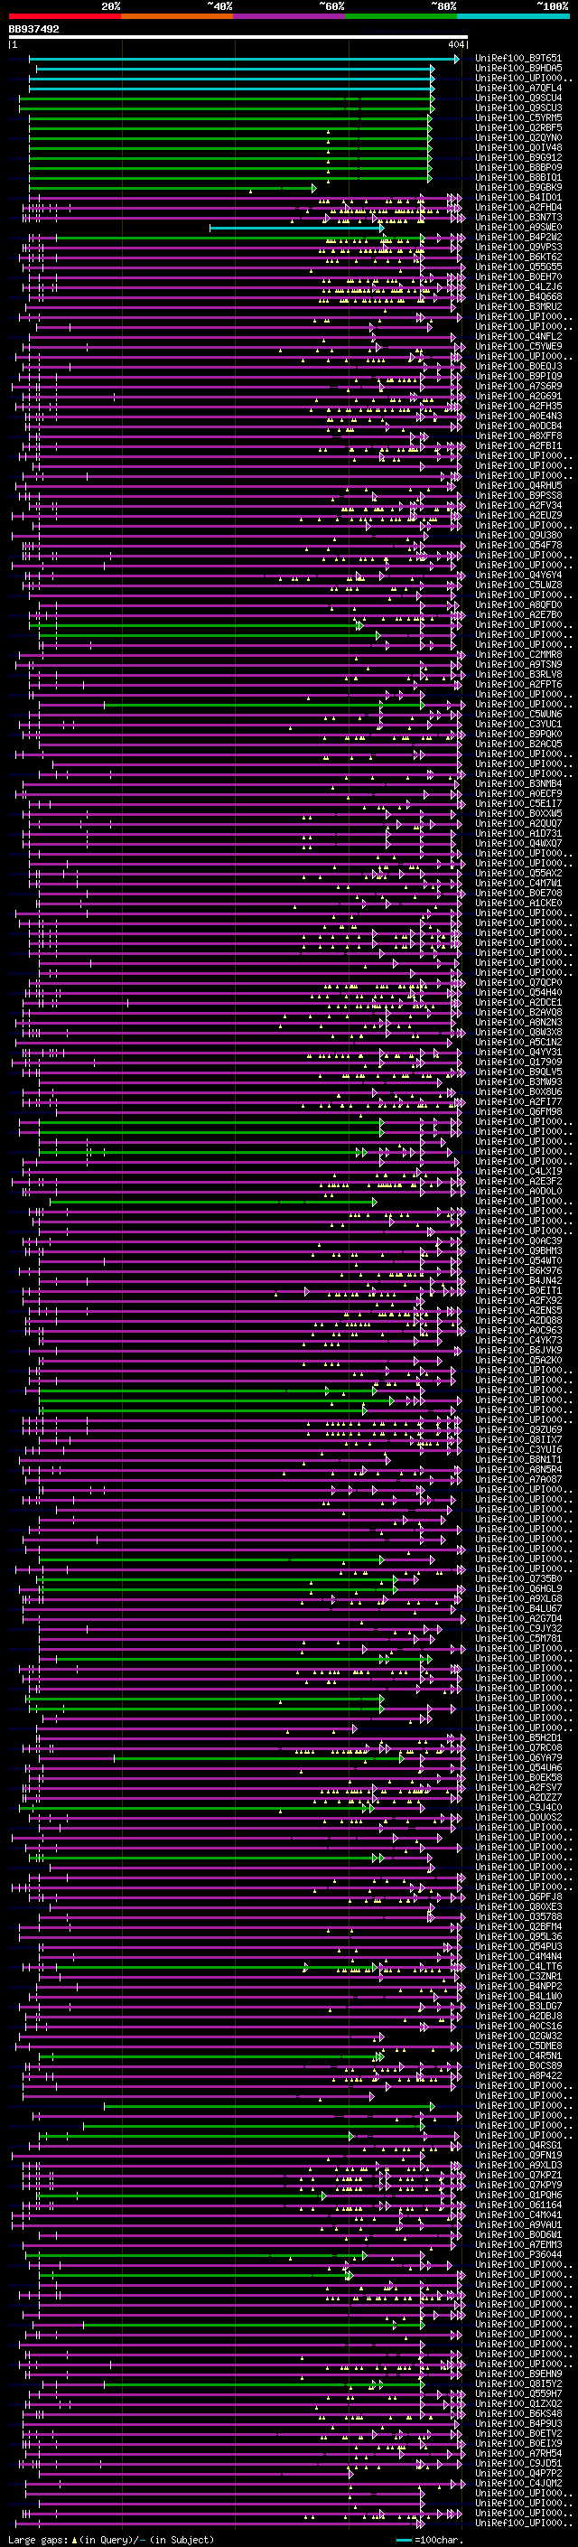Click the UniRef100_B4P2W2 label
This screenshot has height=2547, width=578.
point(518,238)
